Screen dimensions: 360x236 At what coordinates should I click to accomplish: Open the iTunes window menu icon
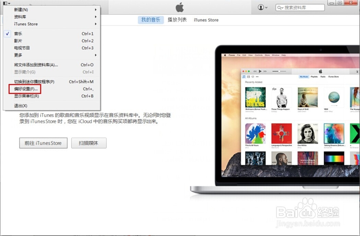pyautogui.click(x=6, y=3)
